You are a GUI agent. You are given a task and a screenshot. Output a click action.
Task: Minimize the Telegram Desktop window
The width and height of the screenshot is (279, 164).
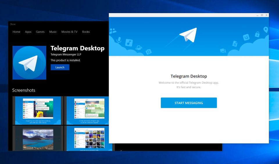(x=257, y=15)
